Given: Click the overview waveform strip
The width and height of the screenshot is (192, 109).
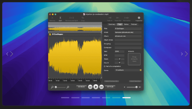Looking at the screenshot, I should 75,29.
